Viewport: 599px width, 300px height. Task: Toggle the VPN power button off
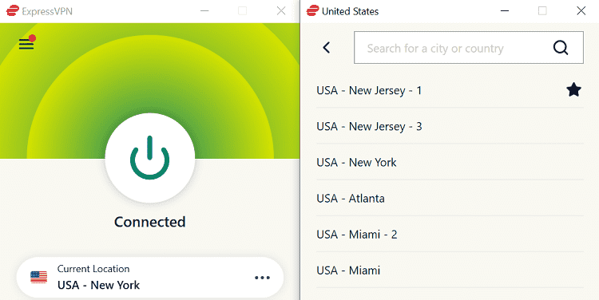pyautogui.click(x=150, y=158)
